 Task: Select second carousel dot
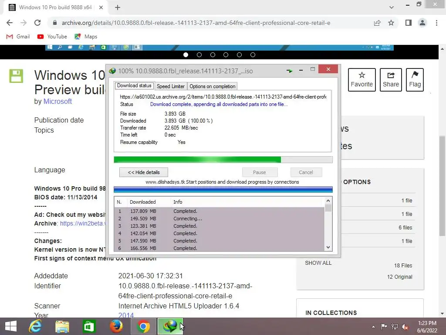tap(199, 55)
